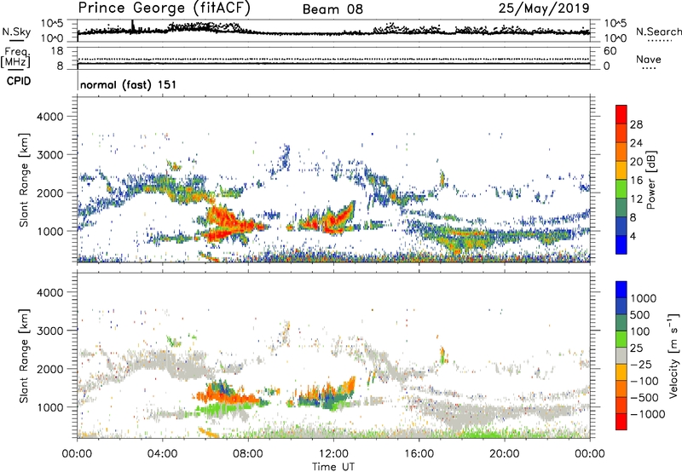The width and height of the screenshot is (682, 472).
Task: Click the 'Slant Range [km]' label of power panel
Action: coord(24,180)
